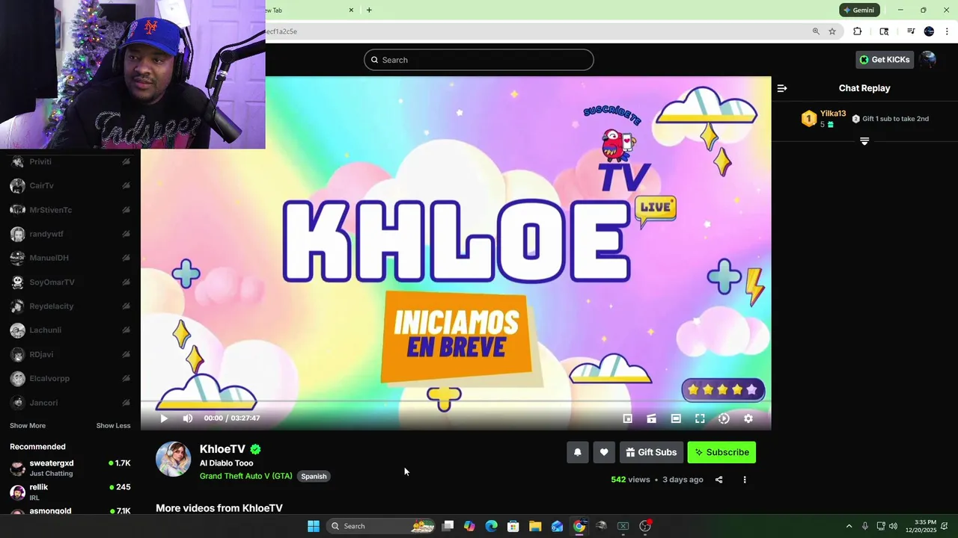The width and height of the screenshot is (958, 538).
Task: Click Show Less in followed list
Action: tap(113, 426)
